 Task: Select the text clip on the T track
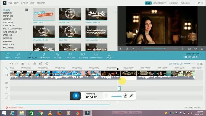click(x=119, y=89)
